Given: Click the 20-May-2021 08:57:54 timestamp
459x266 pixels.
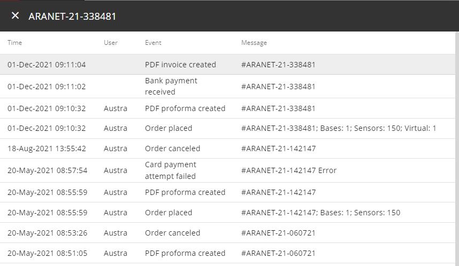Looking at the screenshot, I should tap(47, 170).
